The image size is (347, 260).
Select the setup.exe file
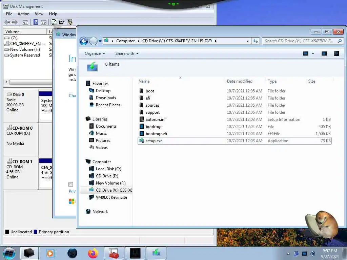(234, 141)
